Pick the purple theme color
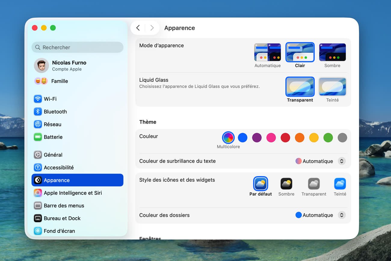Screen dimensions: 391x261 point(257,138)
